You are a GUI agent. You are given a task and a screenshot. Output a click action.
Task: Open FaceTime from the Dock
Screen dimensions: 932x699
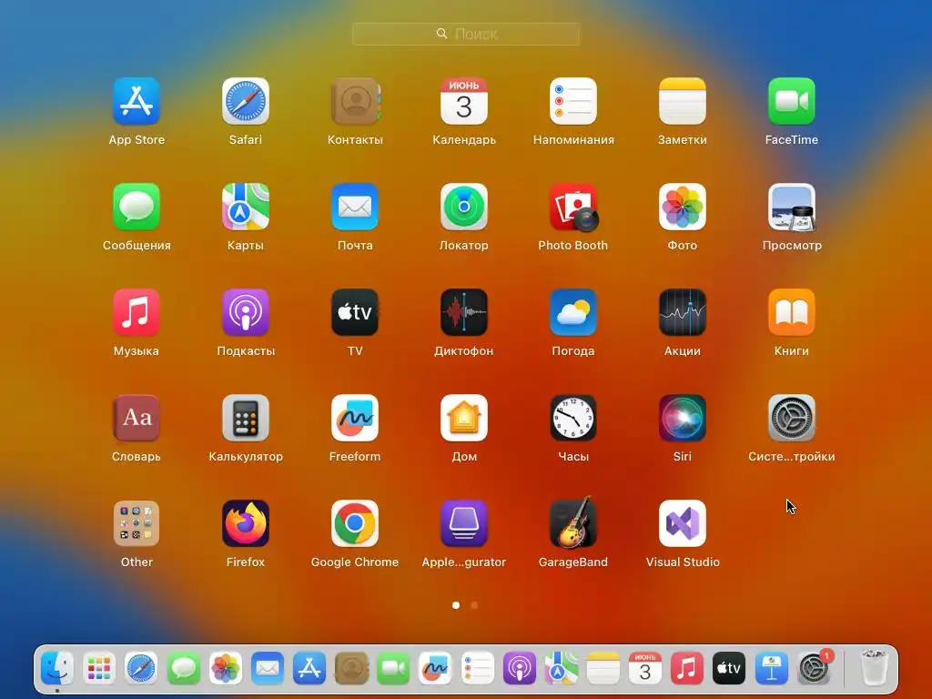(393, 668)
